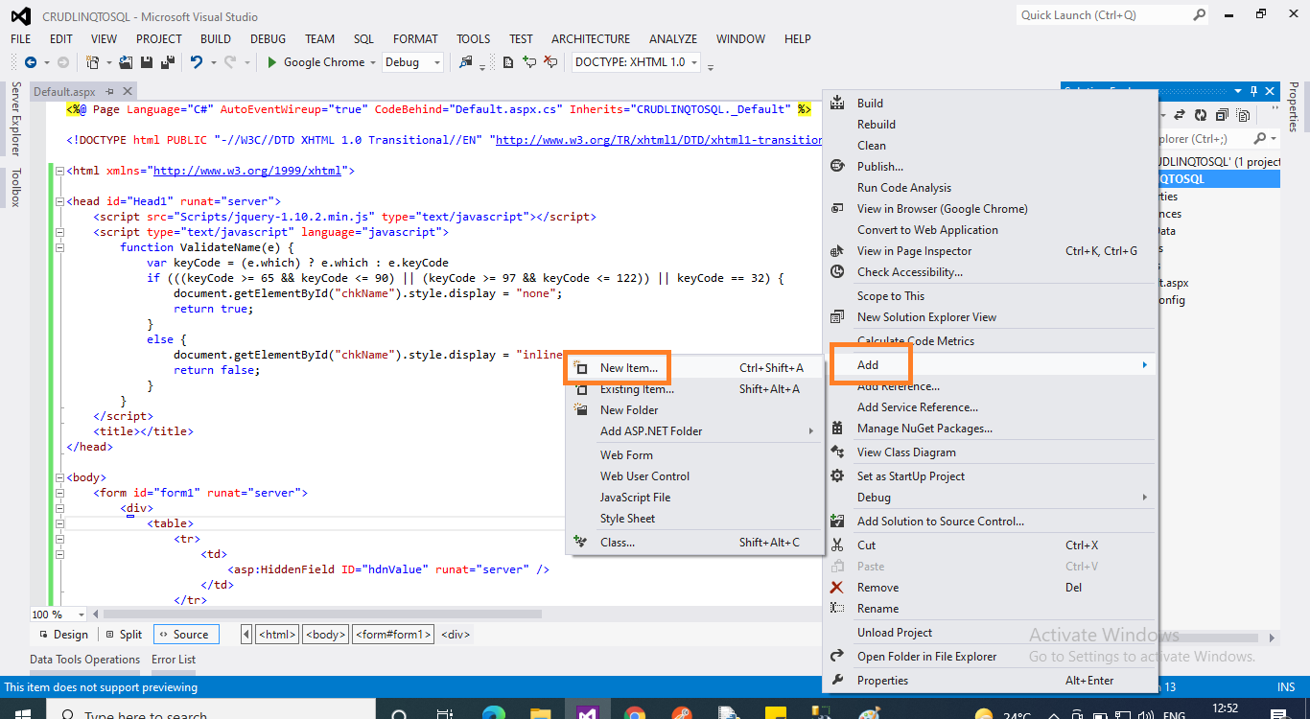Click the Collapse All icon in Solution Explorer
The height and width of the screenshot is (719, 1310).
tap(1222, 115)
